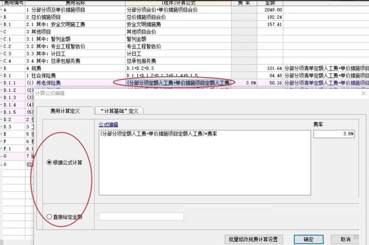The image size is (369, 245).
Task: Click the 批量修改规费计算设置 button
Action: [253, 239]
